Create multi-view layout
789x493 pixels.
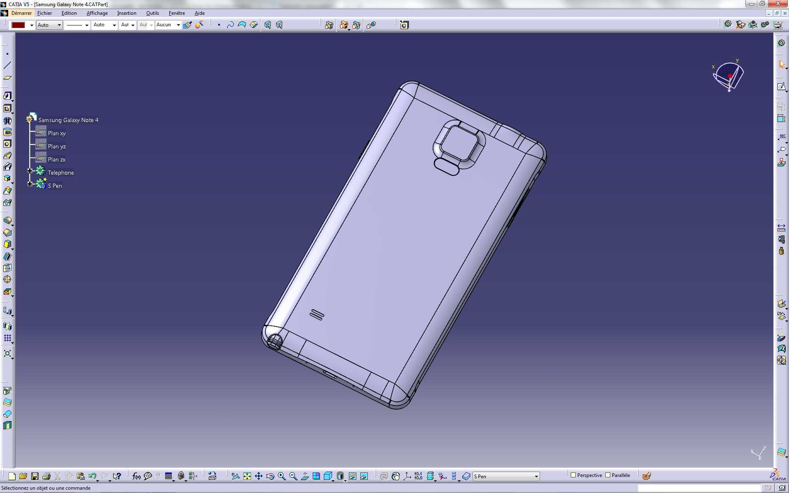click(x=316, y=476)
